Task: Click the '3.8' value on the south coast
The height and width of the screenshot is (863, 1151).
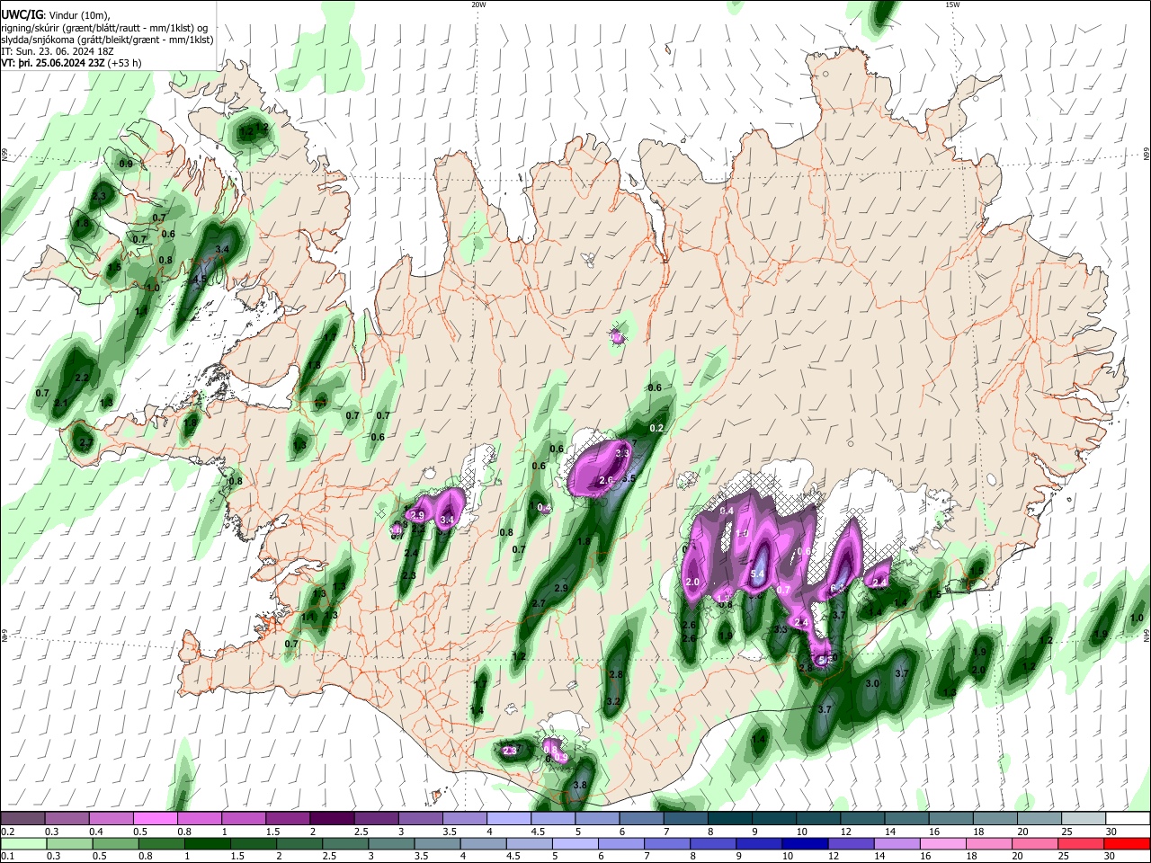Action: click(580, 785)
